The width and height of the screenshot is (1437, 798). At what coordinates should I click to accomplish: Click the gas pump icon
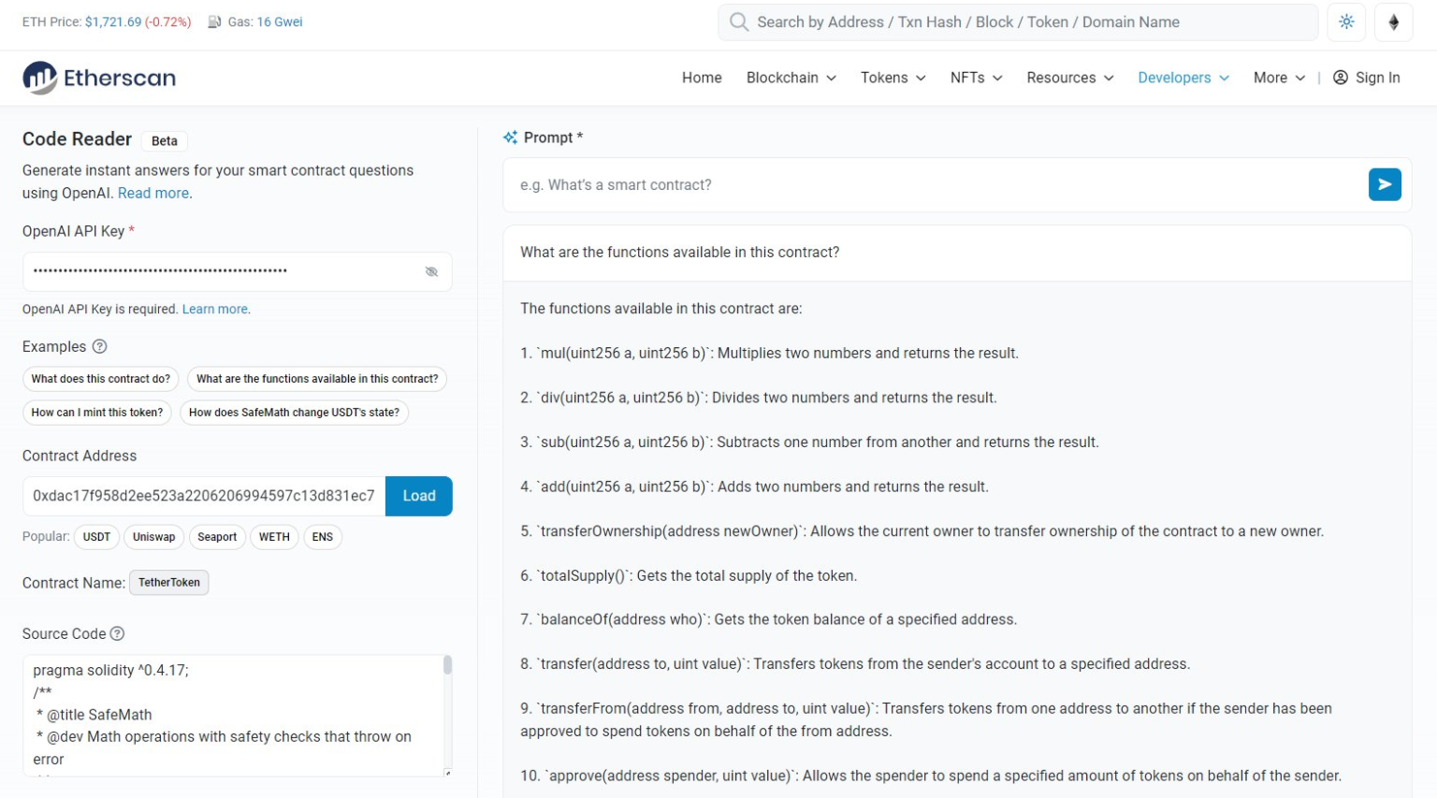[x=214, y=22]
